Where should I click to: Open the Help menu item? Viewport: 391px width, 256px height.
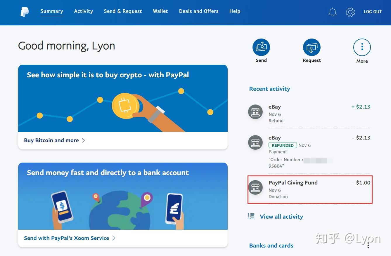click(235, 11)
